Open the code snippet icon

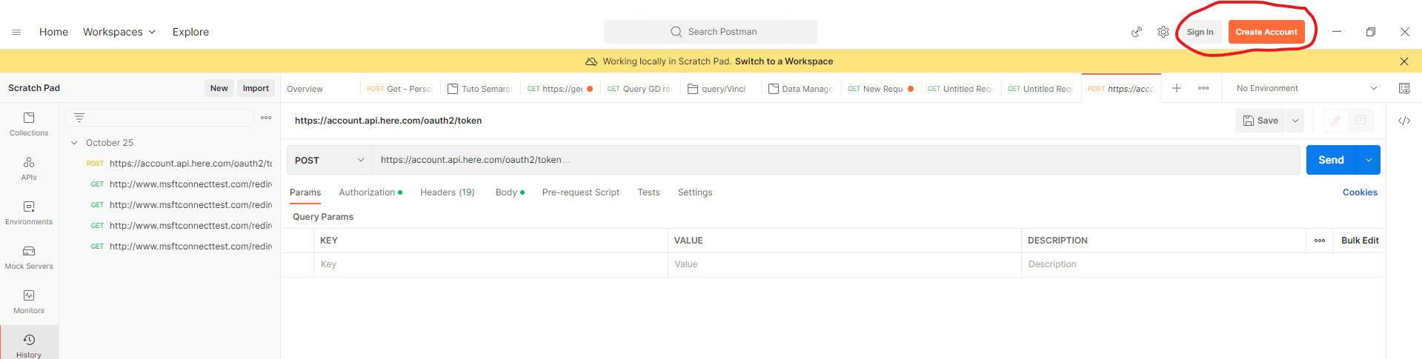point(1404,121)
